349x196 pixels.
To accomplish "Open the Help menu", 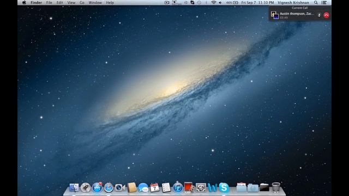I will [x=110, y=3].
